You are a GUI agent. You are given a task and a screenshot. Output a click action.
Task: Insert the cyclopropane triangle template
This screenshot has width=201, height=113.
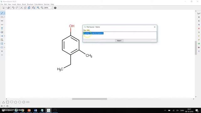tap(3, 102)
